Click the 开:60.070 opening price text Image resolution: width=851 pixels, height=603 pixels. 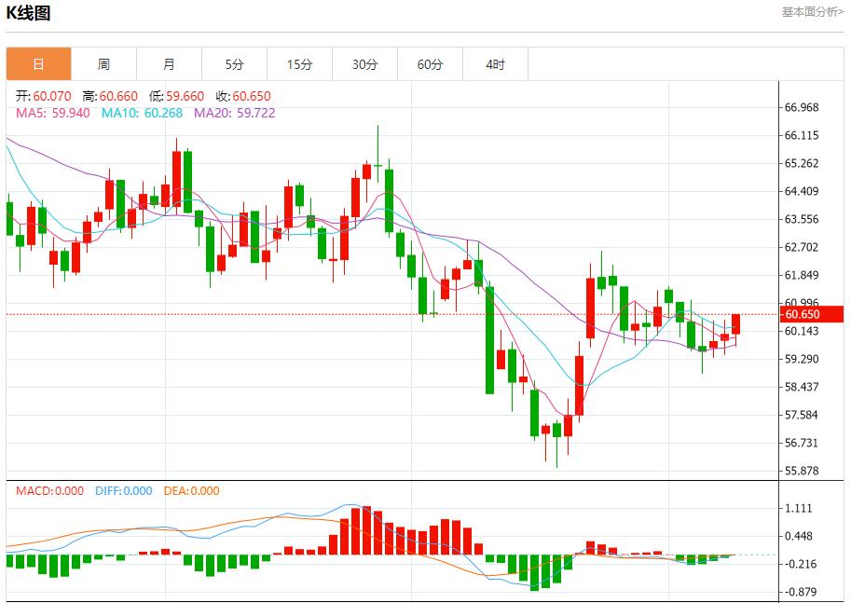45,96
